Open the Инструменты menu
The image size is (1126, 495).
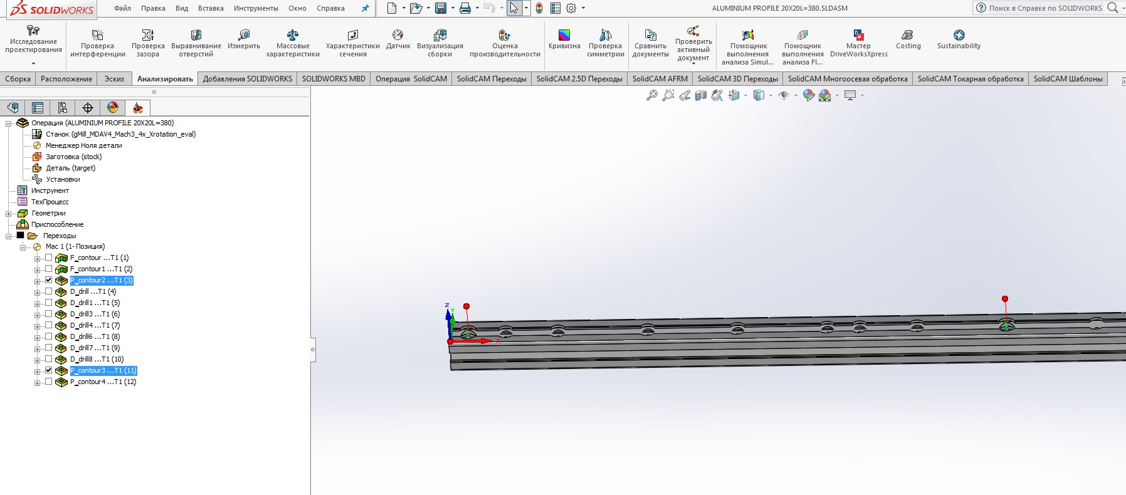[256, 8]
